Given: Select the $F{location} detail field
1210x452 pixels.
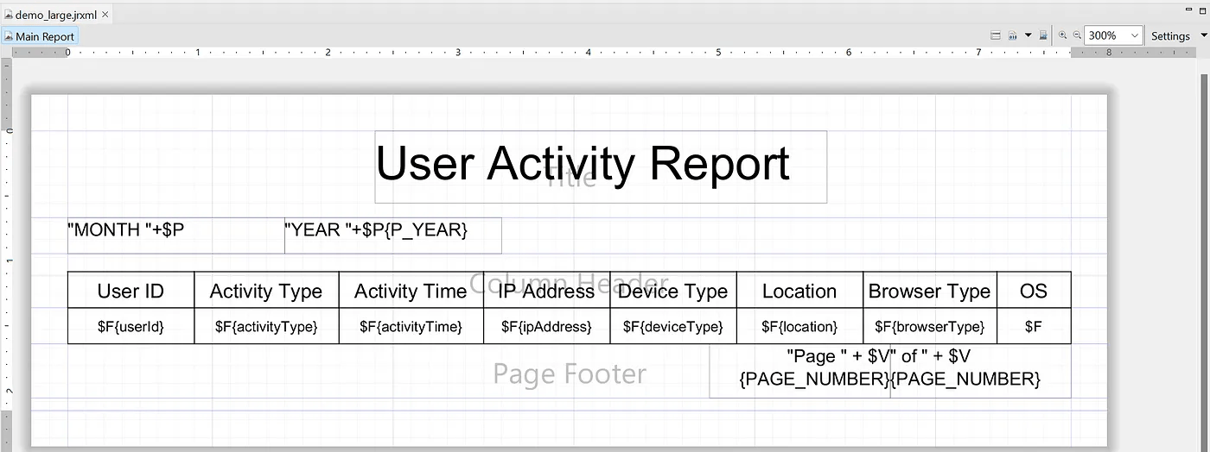Looking at the screenshot, I should pos(799,326).
